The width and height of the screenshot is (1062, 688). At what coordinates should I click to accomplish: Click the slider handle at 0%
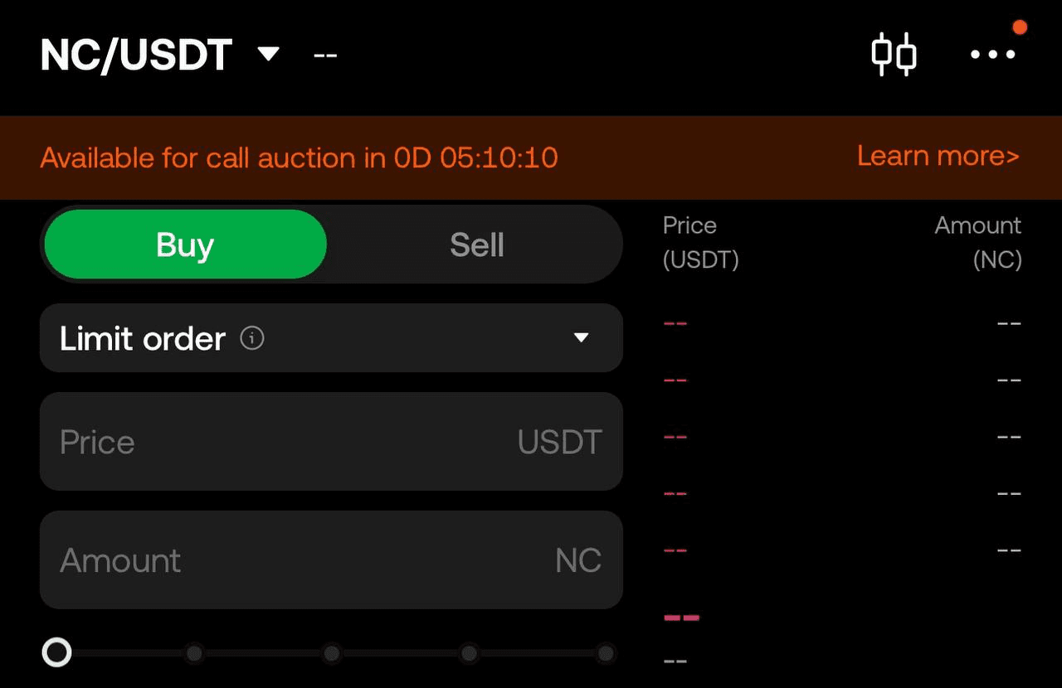coord(57,653)
